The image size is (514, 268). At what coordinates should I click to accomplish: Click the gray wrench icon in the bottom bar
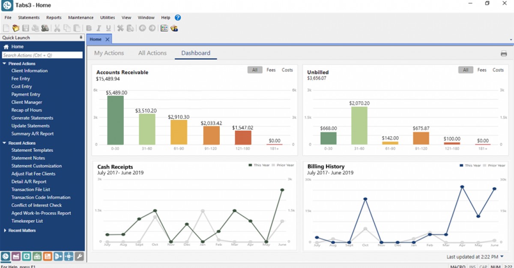tap(79, 256)
